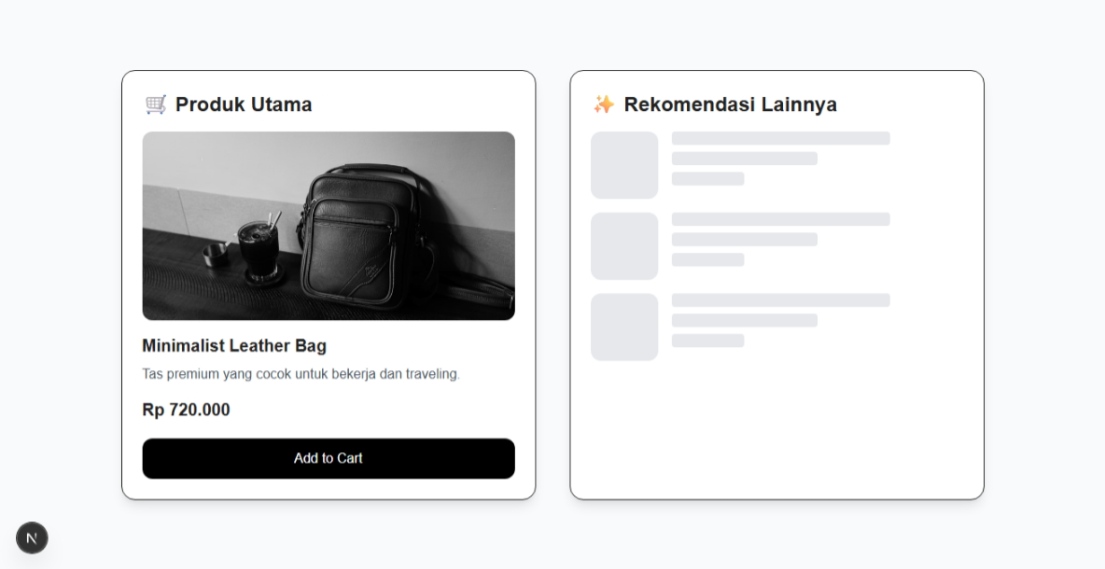
Task: Click the Rekomendasi Lainnya heading
Action: pyautogui.click(x=730, y=104)
